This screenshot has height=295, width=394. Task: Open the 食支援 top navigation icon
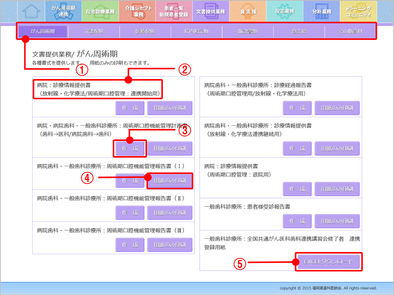coord(248,11)
